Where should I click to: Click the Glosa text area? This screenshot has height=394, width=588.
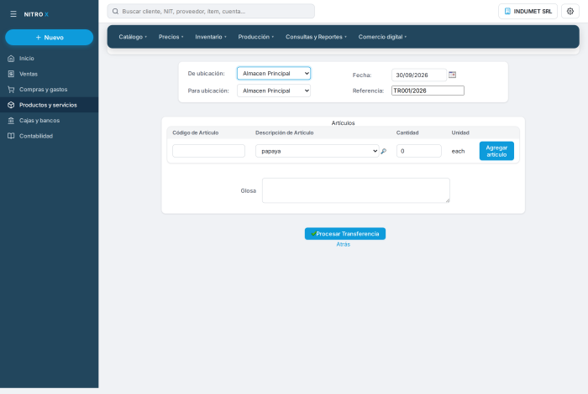pyautogui.click(x=356, y=190)
